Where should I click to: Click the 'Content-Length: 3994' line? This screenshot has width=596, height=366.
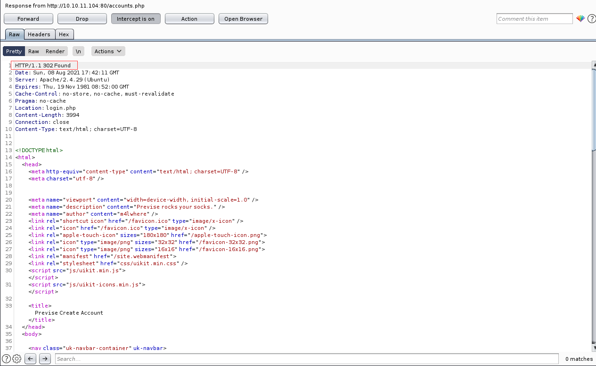[47, 115]
